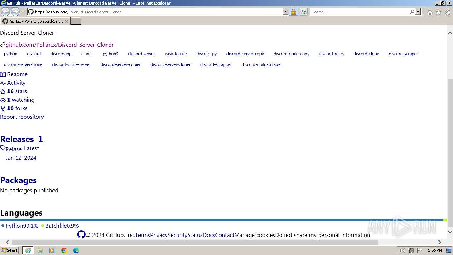
Task: Click Report repository link
Action: click(22, 117)
